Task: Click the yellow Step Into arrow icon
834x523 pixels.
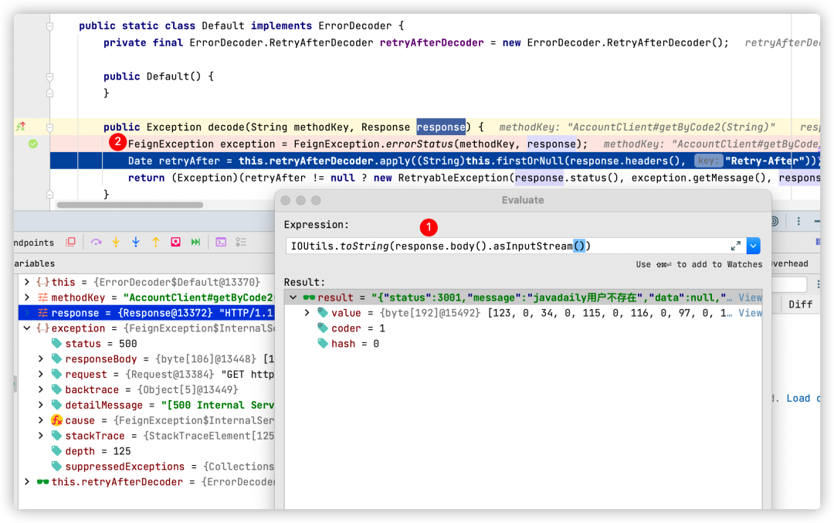Action: [116, 242]
